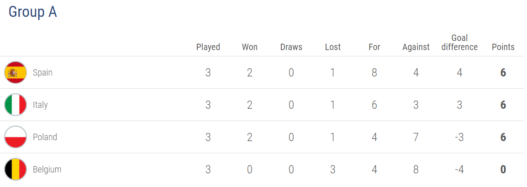Open the Poland team link
Screen dimensions: 527x187
tap(45, 137)
